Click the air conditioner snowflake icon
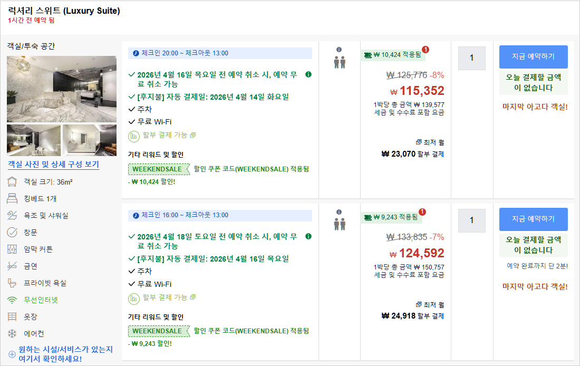 (12, 334)
